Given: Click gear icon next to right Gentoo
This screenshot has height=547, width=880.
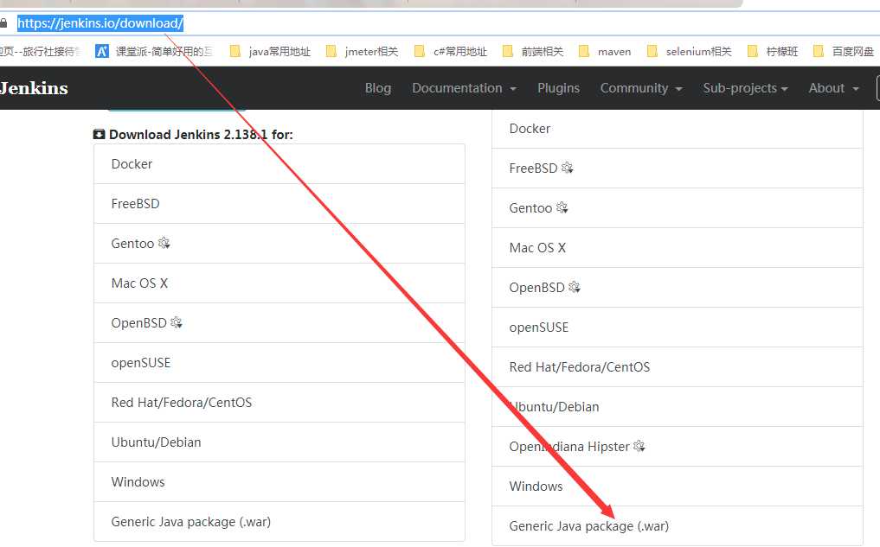Looking at the screenshot, I should [x=562, y=208].
